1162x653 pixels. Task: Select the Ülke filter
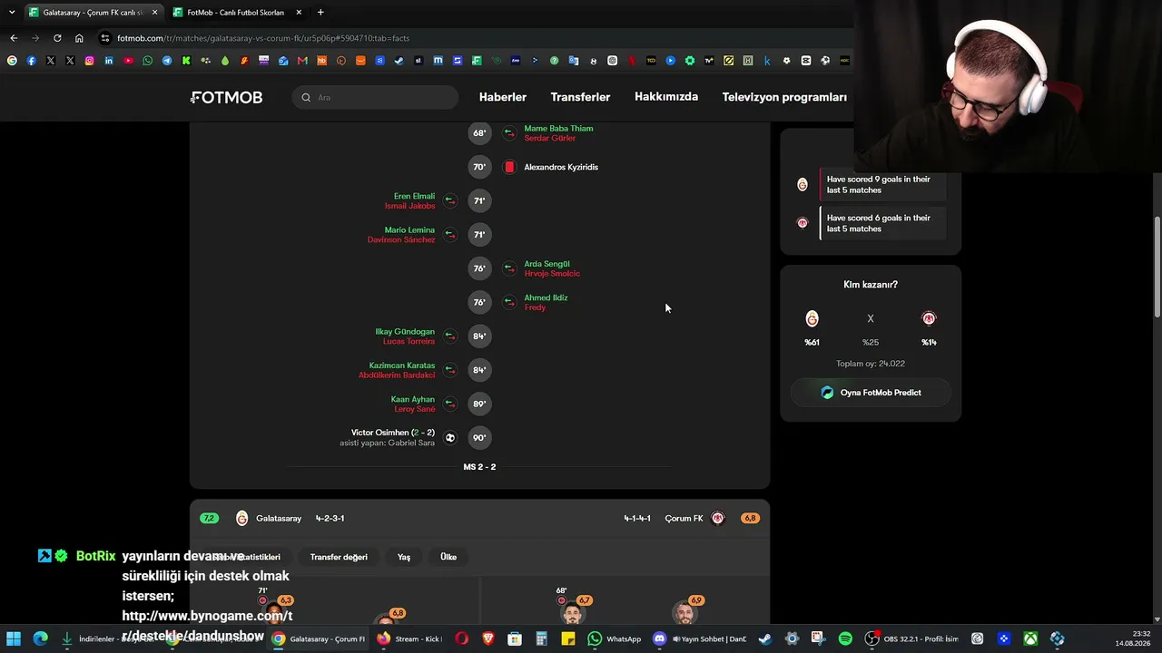pos(448,557)
